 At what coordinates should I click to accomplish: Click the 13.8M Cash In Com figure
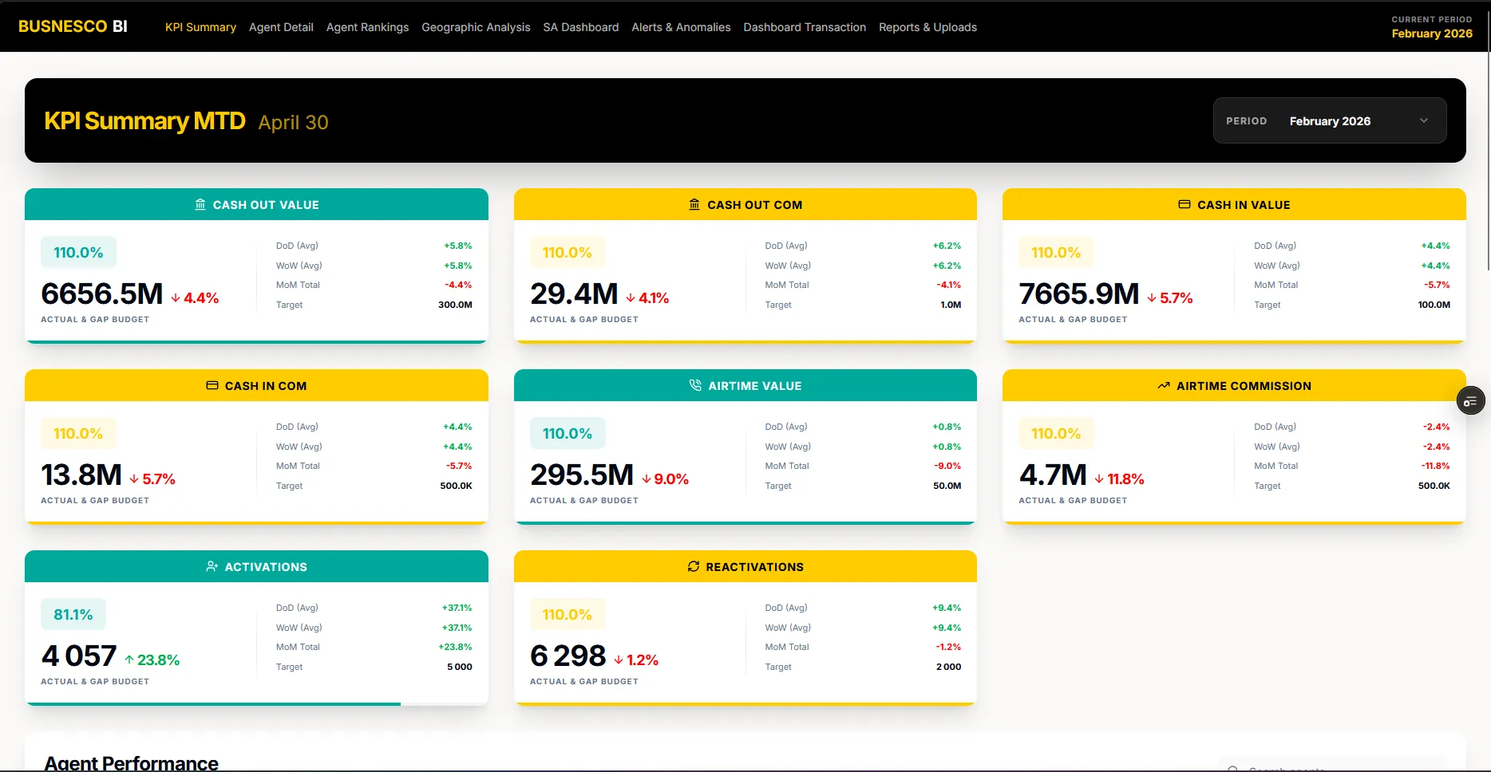click(81, 475)
